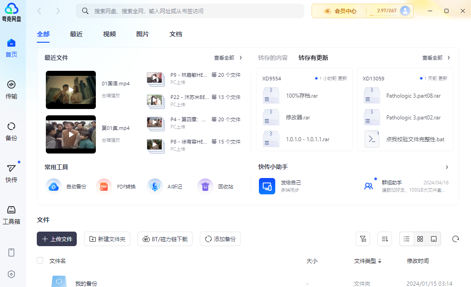The image size is (471, 287).
Task: Open the PDF转换 converter tool
Action: (x=104, y=186)
